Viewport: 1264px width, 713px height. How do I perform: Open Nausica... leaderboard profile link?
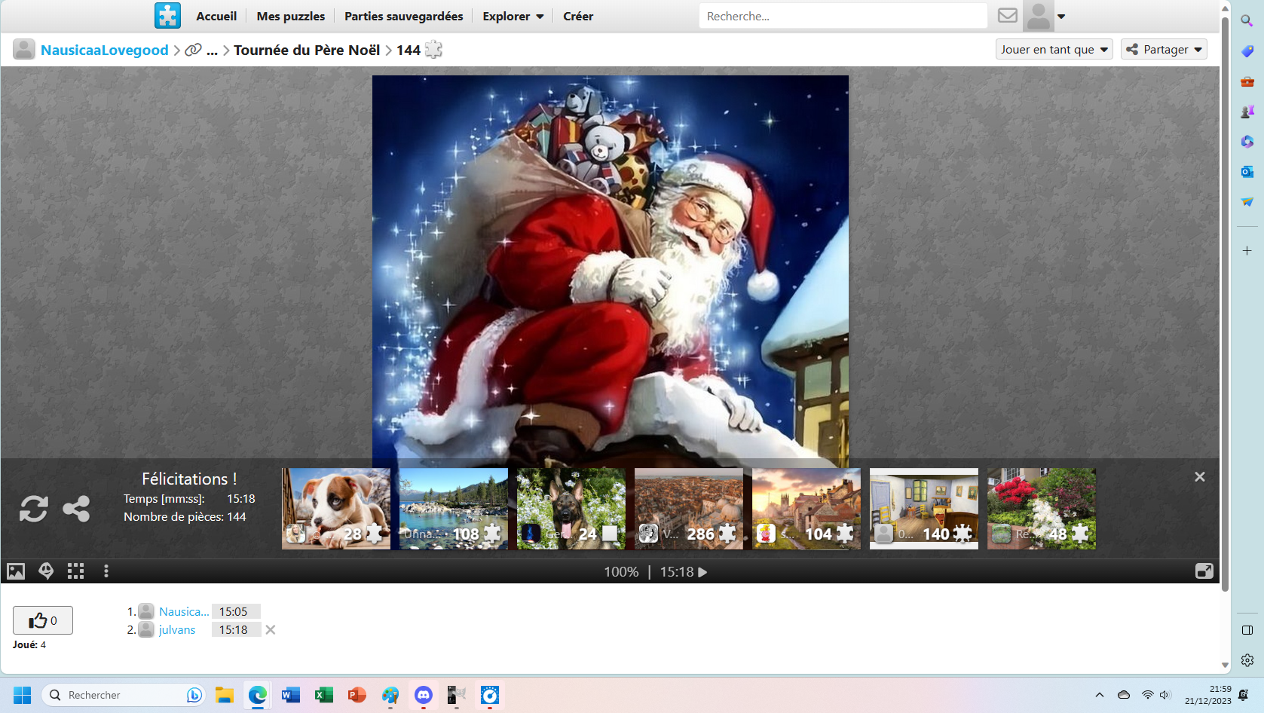click(x=184, y=612)
